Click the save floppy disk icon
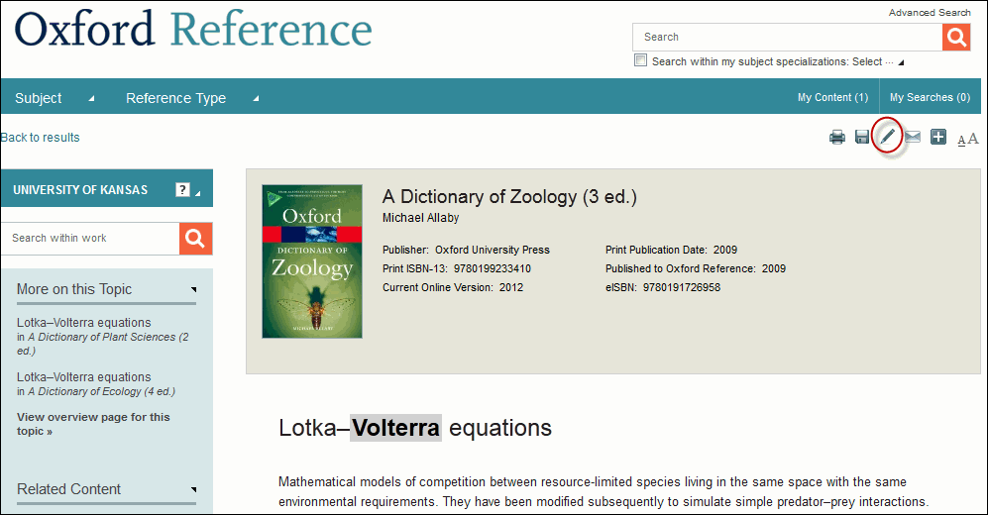The width and height of the screenshot is (988, 515). click(862, 137)
